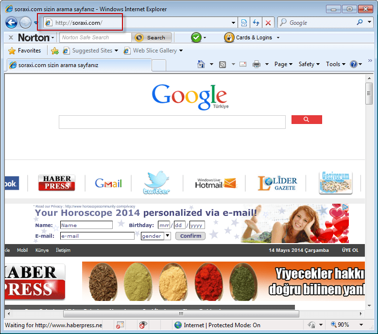Click the browser Forward arrow button
The image size is (378, 334).
[25, 23]
